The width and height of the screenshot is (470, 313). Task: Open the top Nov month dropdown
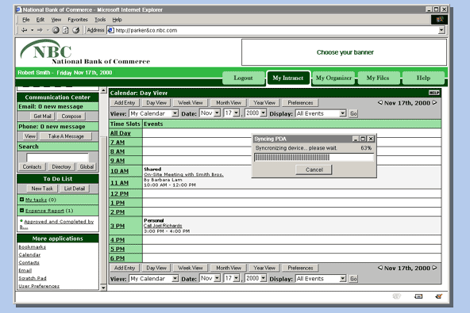[218, 113]
